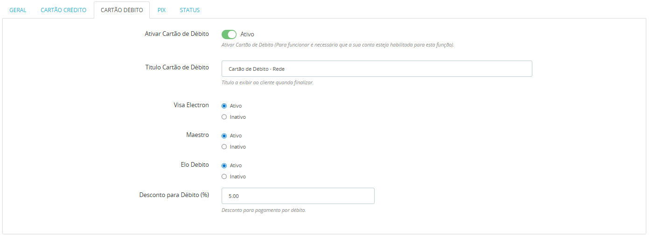
Task: Choose Ativo for Maestro
Action: (224, 136)
